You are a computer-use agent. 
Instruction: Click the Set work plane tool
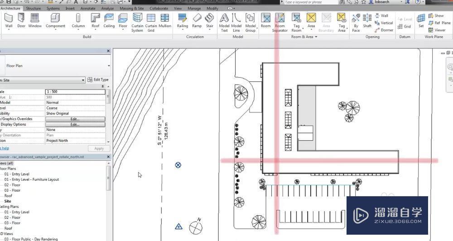coord(421,21)
